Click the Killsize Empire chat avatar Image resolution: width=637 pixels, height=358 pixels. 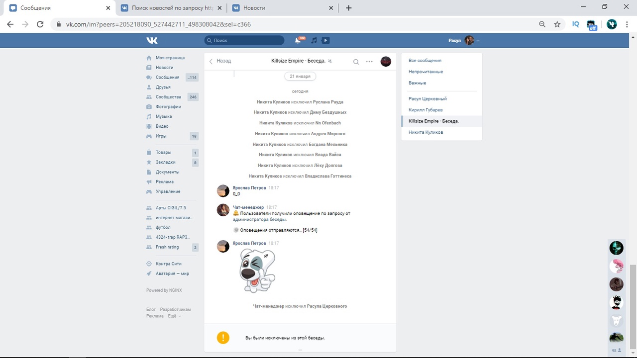click(386, 62)
